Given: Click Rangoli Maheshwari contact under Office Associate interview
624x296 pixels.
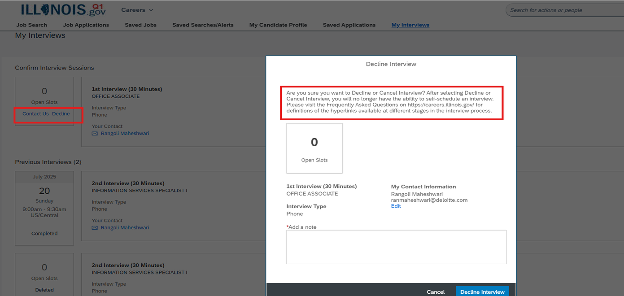Looking at the screenshot, I should point(125,134).
